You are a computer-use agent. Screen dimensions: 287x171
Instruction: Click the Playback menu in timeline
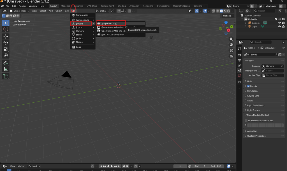[34, 166]
